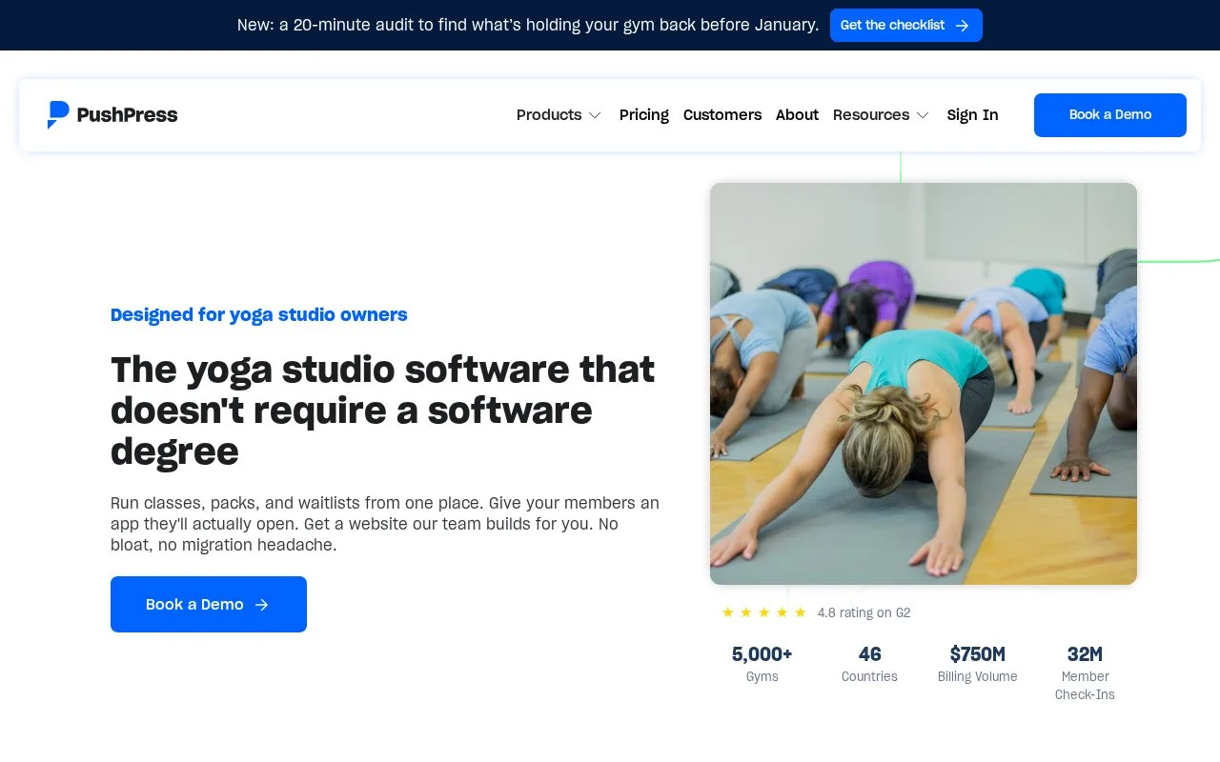Viewport: 1220px width, 762px height.
Task: Click the arrow in Get the checklist button
Action: tap(962, 26)
